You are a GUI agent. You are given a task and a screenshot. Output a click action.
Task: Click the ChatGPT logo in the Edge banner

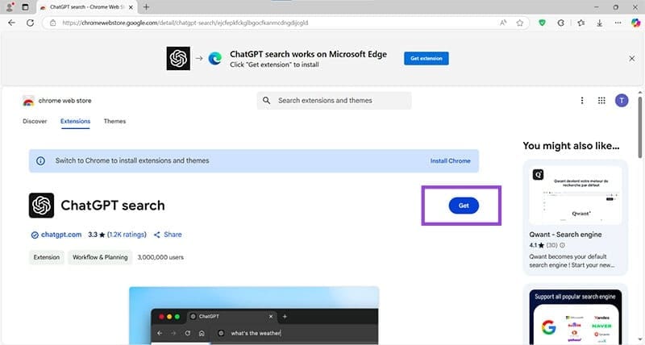[x=178, y=58]
